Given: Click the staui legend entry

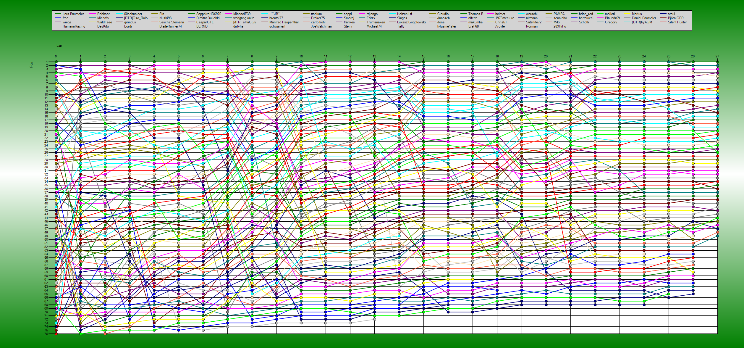Looking at the screenshot, I should click(x=671, y=14).
